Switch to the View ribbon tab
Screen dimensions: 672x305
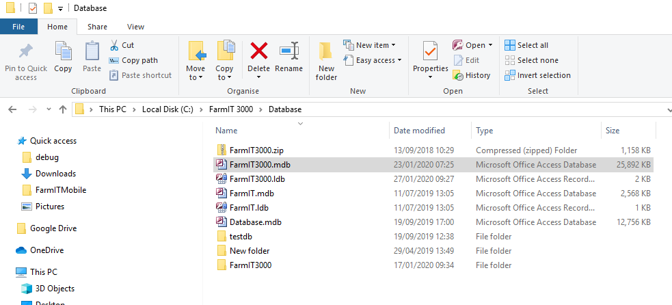135,27
